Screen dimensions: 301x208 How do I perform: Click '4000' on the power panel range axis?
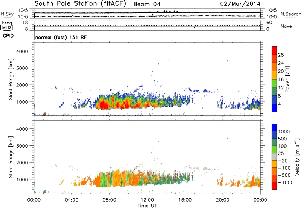[x=22, y=51]
